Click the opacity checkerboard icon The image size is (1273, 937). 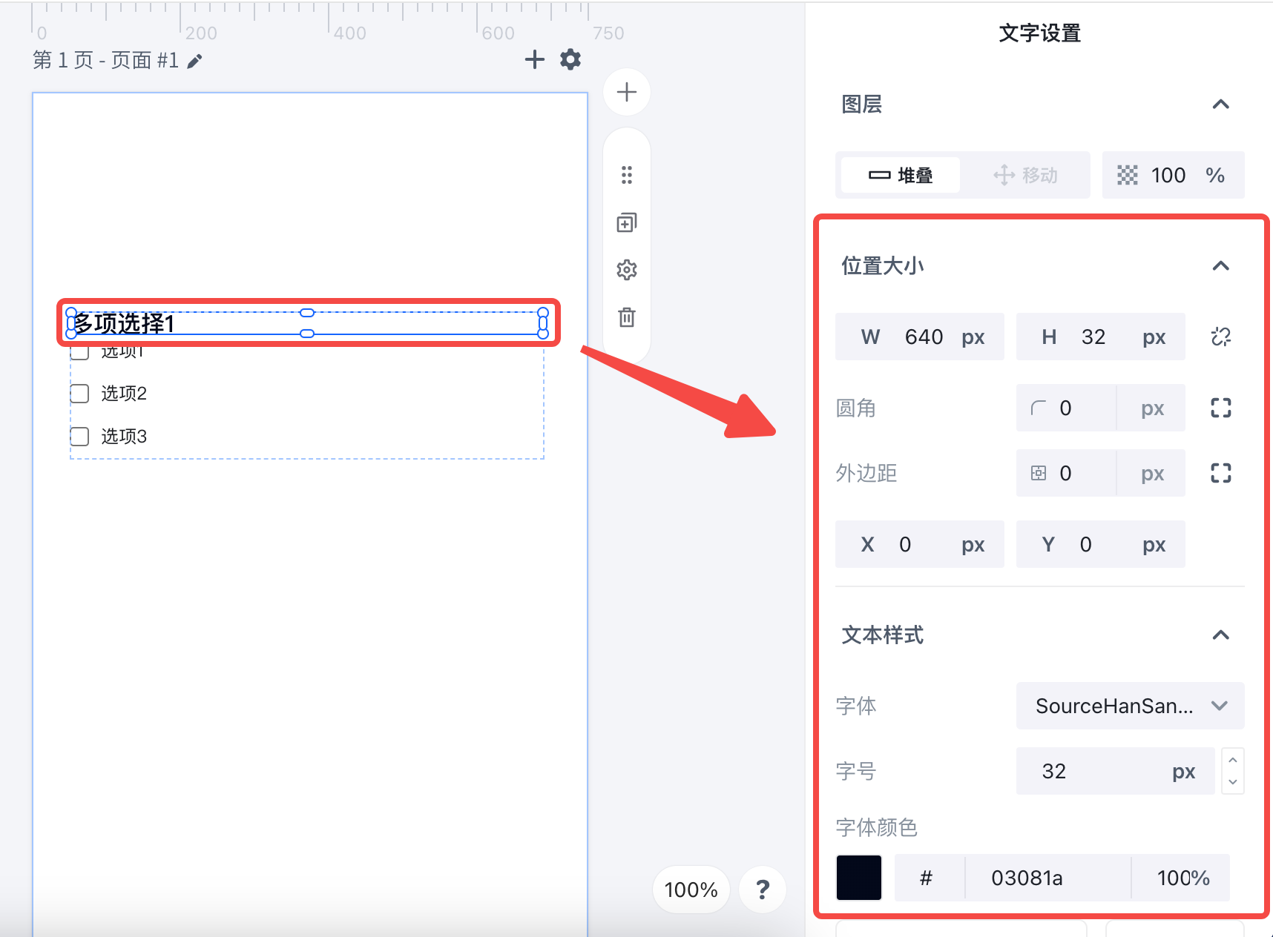[1128, 175]
